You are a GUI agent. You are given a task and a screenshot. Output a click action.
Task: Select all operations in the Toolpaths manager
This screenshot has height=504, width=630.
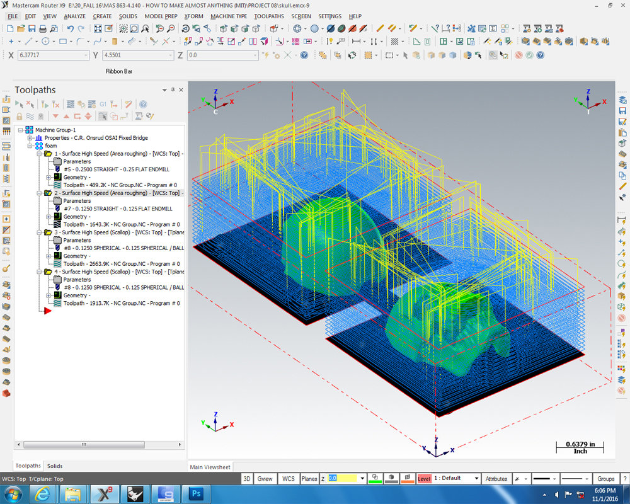19,105
